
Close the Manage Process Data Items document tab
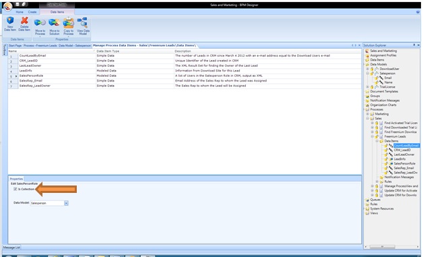(x=359, y=45)
